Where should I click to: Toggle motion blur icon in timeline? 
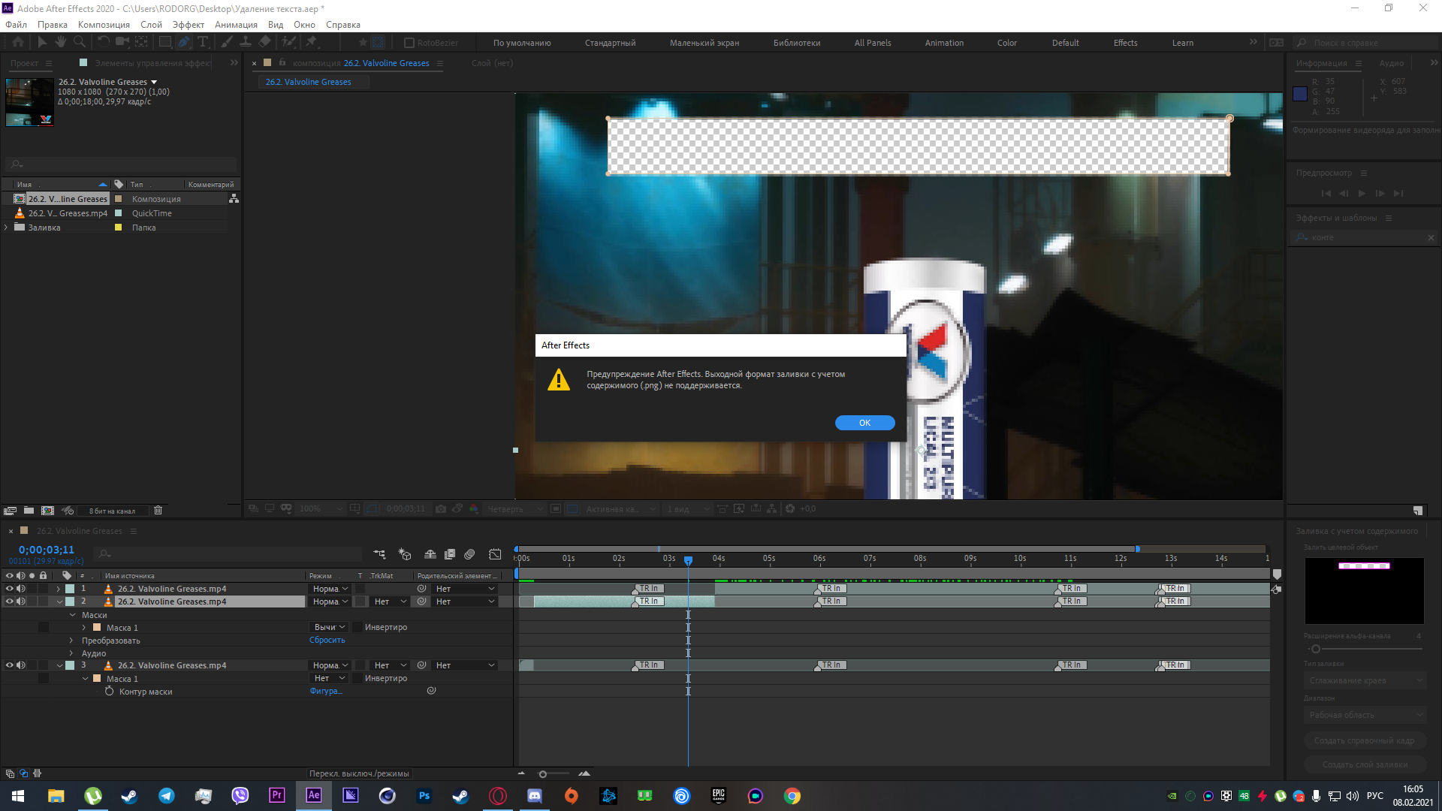point(469,554)
